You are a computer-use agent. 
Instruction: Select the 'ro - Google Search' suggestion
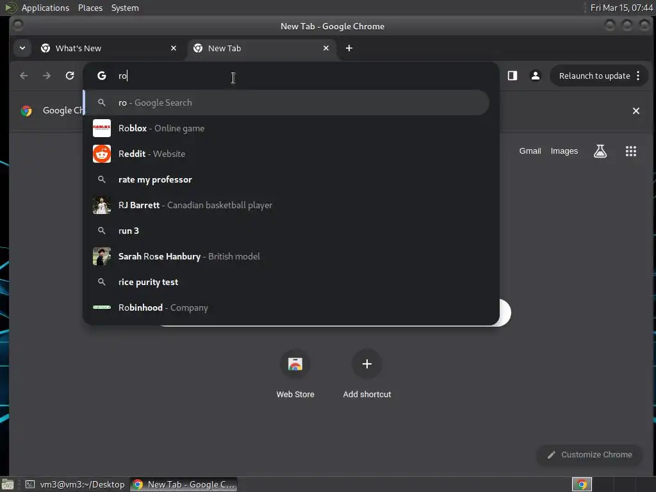286,102
